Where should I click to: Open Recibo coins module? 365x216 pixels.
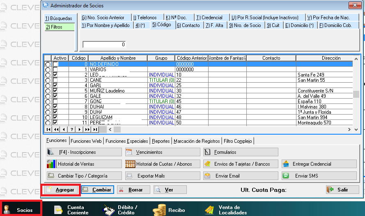169,210
